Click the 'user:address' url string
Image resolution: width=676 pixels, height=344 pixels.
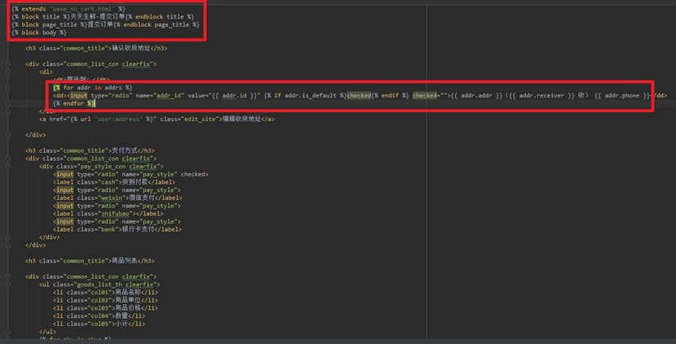117,119
